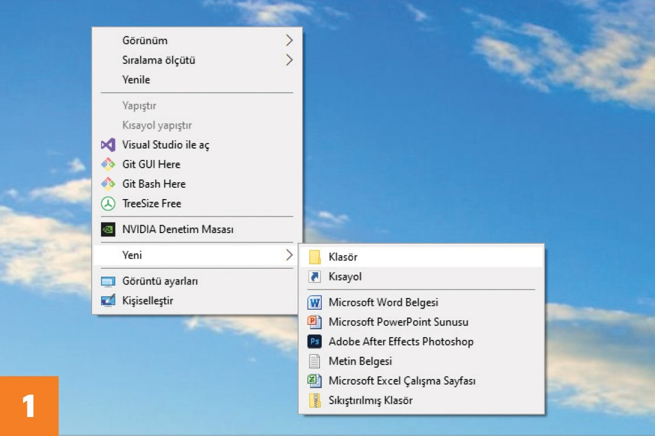Viewport: 655px width, 436px height.
Task: Create a new Klasör
Action: [x=422, y=257]
